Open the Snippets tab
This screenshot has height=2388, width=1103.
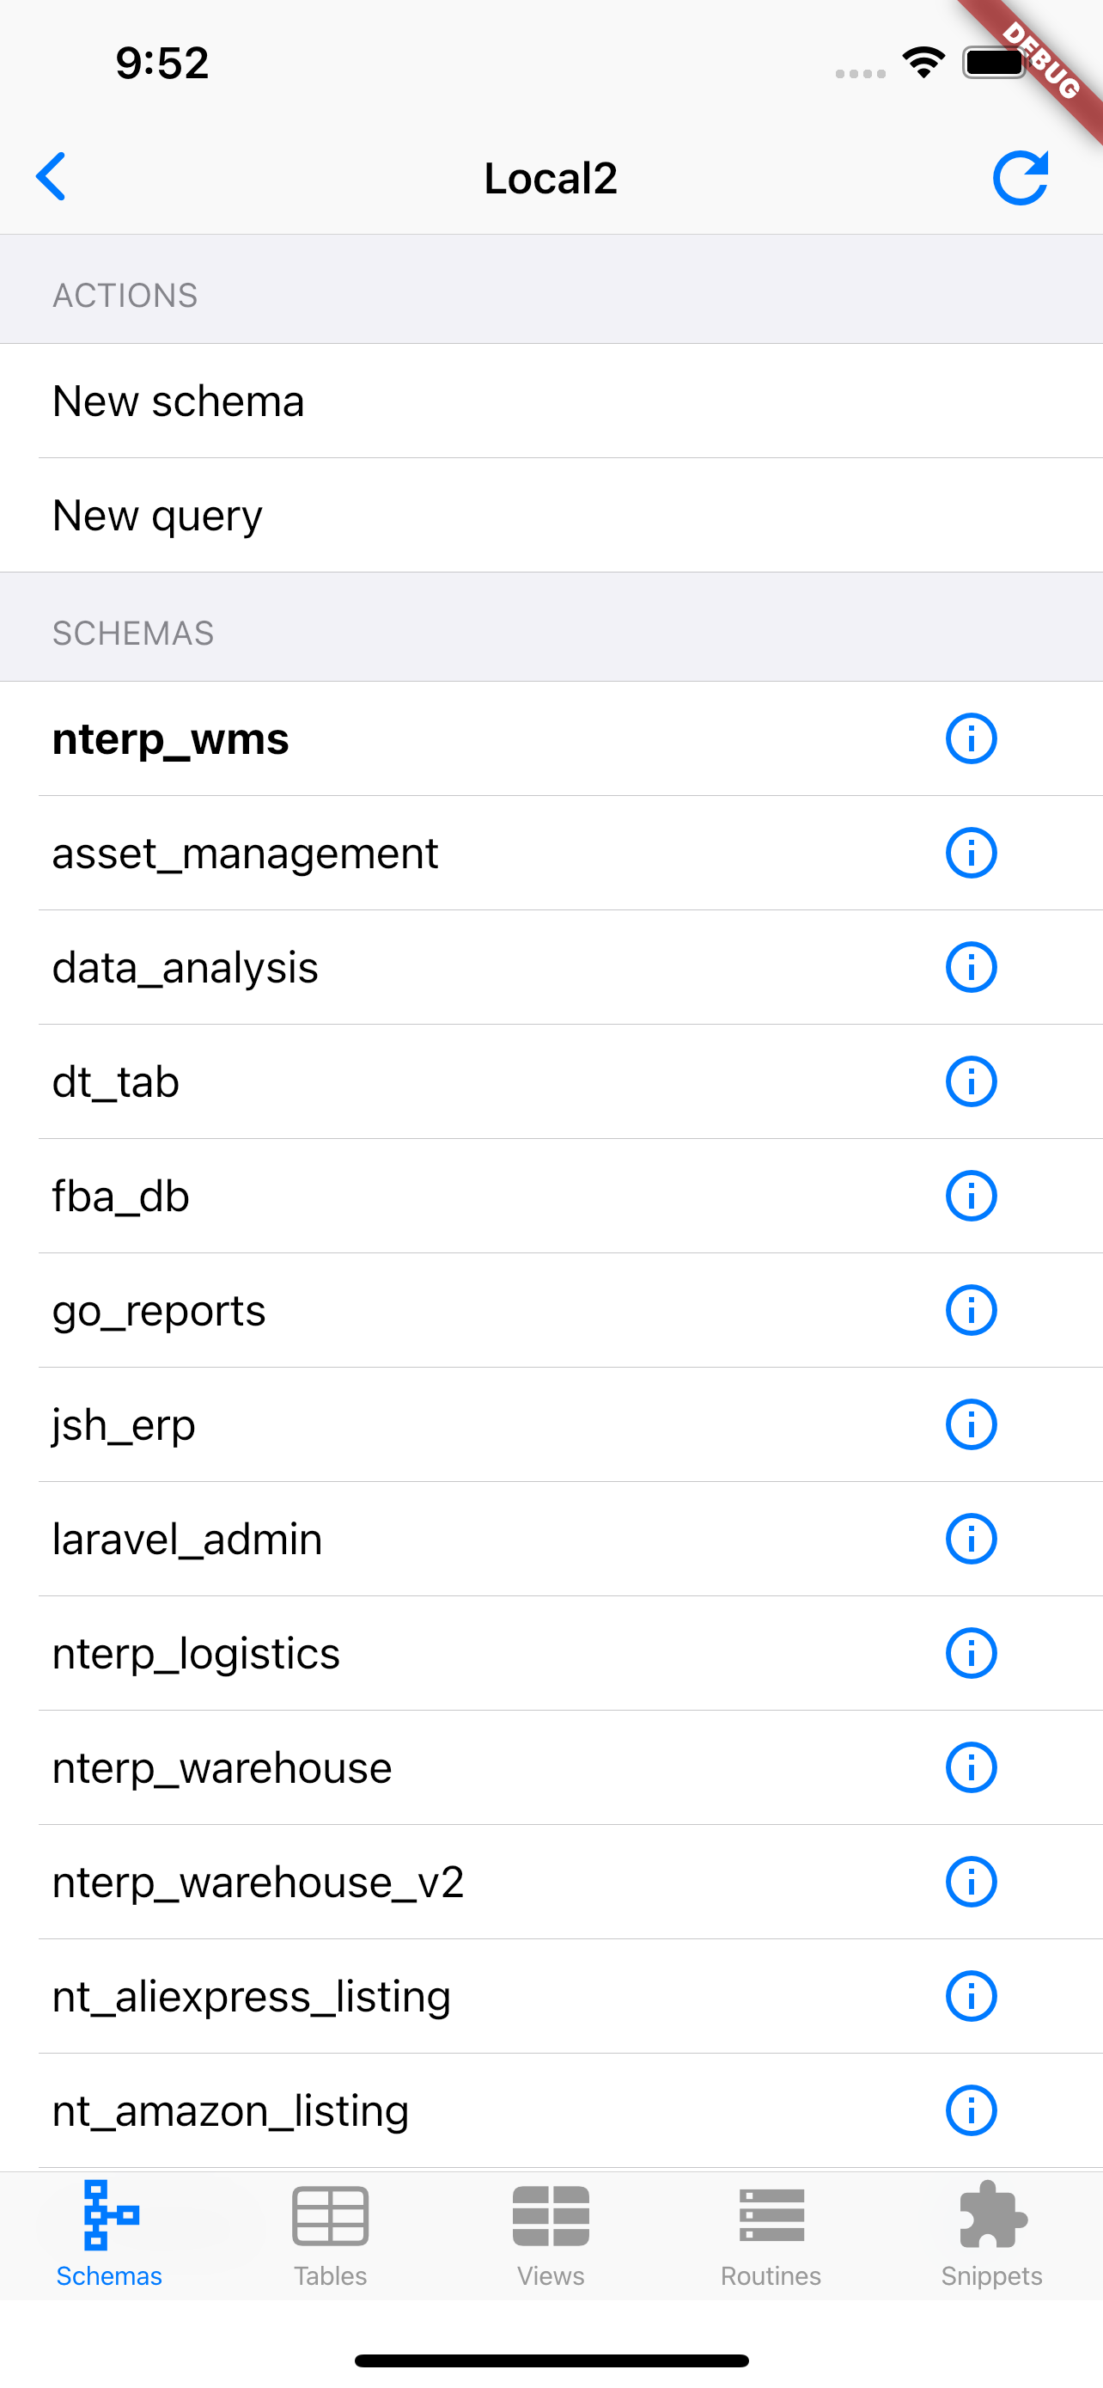point(992,2236)
